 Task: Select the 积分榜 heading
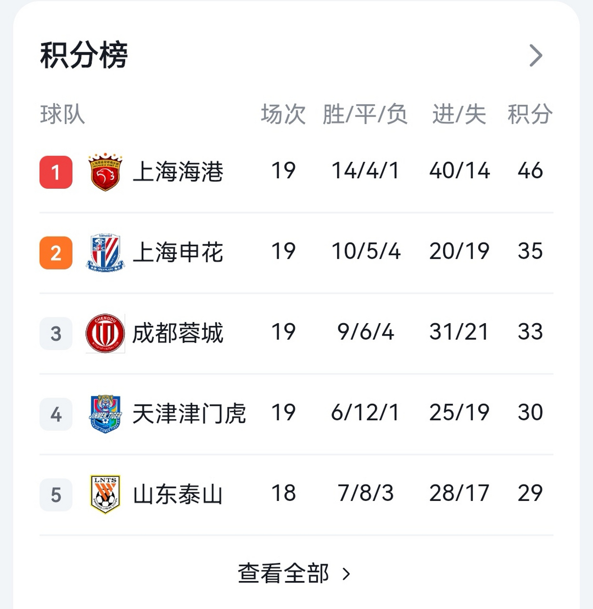[x=84, y=55]
